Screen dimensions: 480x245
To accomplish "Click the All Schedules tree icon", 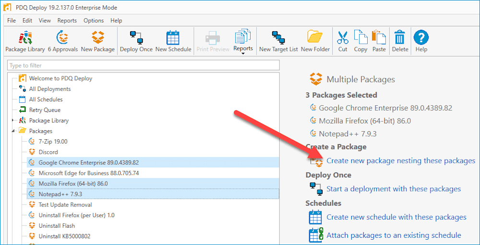I will tap(23, 99).
